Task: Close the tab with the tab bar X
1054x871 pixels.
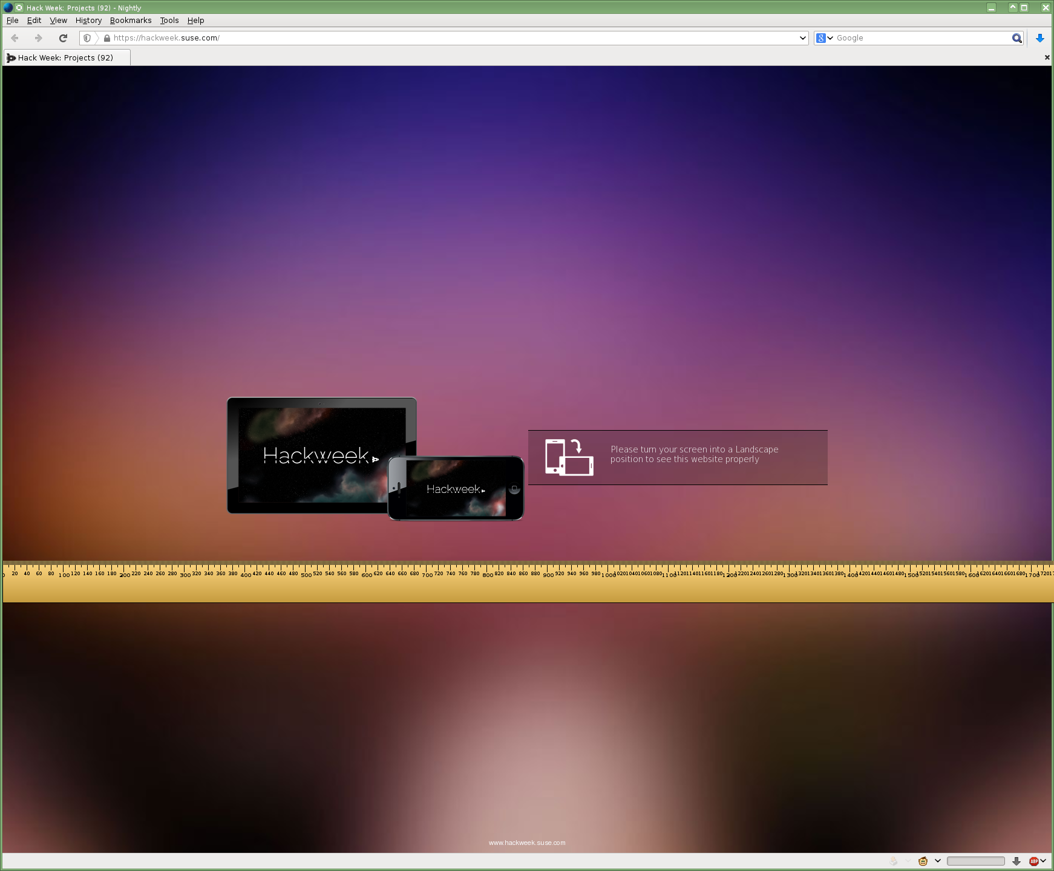Action: 1047,58
